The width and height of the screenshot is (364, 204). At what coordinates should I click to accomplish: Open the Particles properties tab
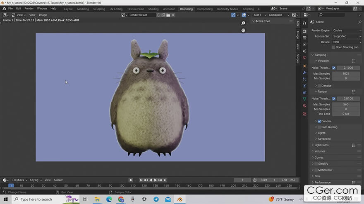tap(304, 79)
